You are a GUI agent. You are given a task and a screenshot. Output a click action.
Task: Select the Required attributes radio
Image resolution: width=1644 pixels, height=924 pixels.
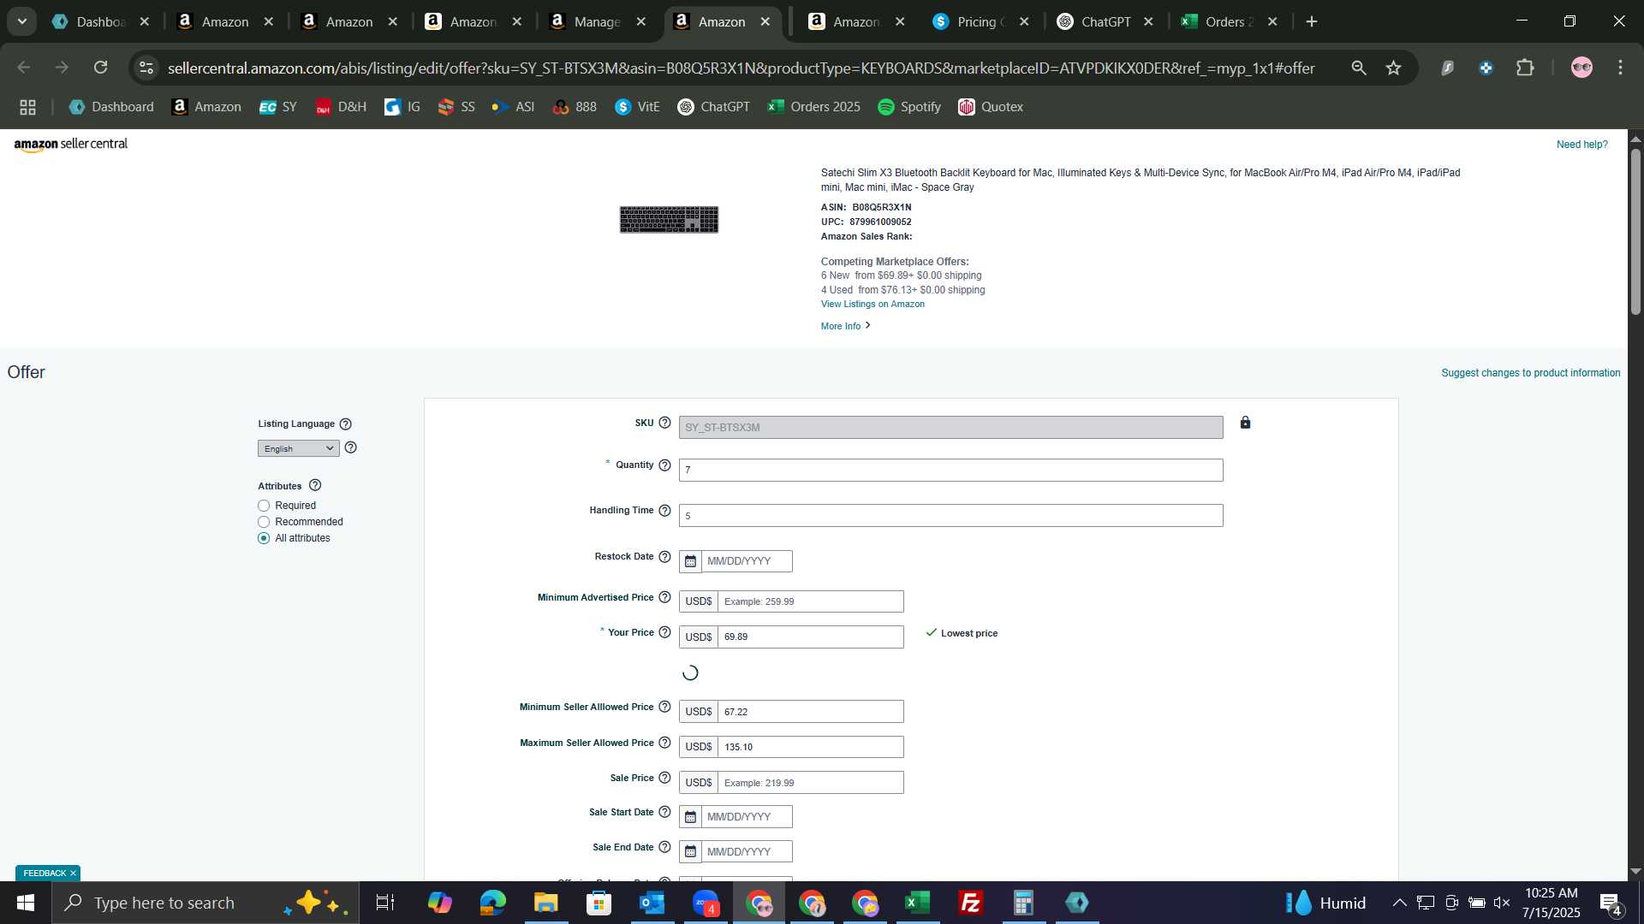(264, 506)
